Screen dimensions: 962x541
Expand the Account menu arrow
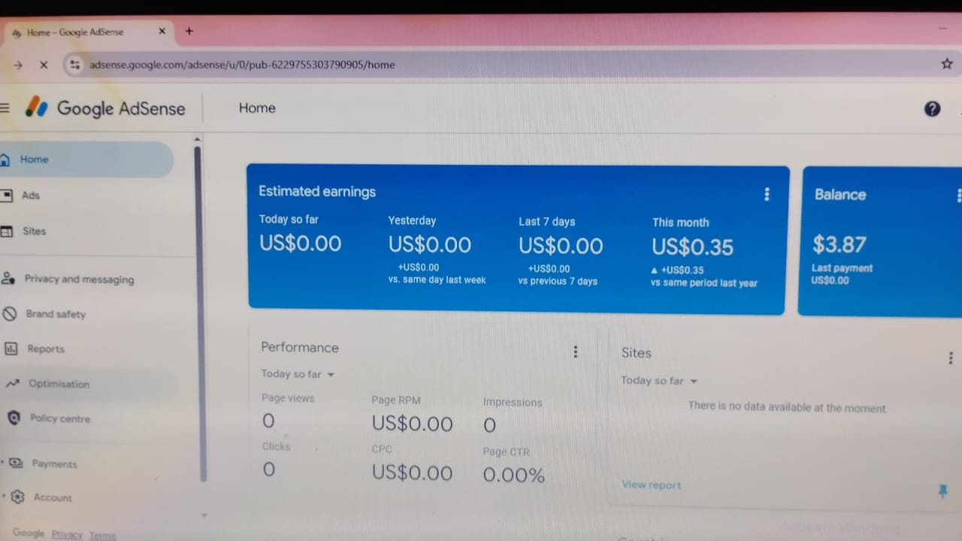(4, 496)
